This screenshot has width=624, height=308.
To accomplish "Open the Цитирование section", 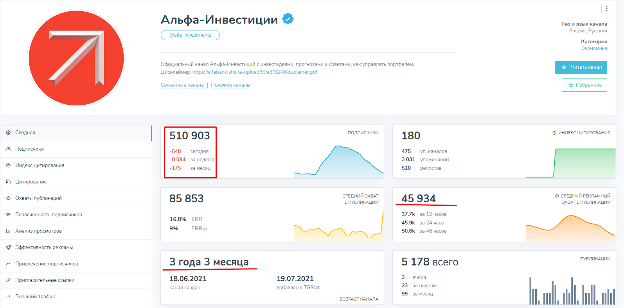I will click(x=76, y=182).
